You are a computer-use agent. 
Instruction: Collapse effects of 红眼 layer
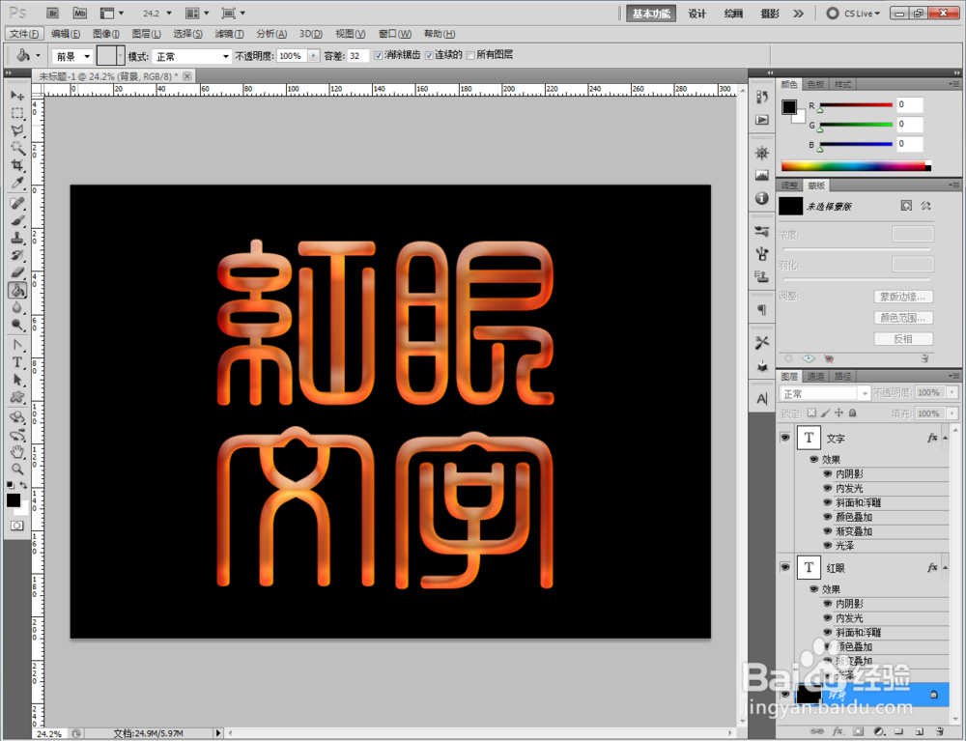click(945, 568)
